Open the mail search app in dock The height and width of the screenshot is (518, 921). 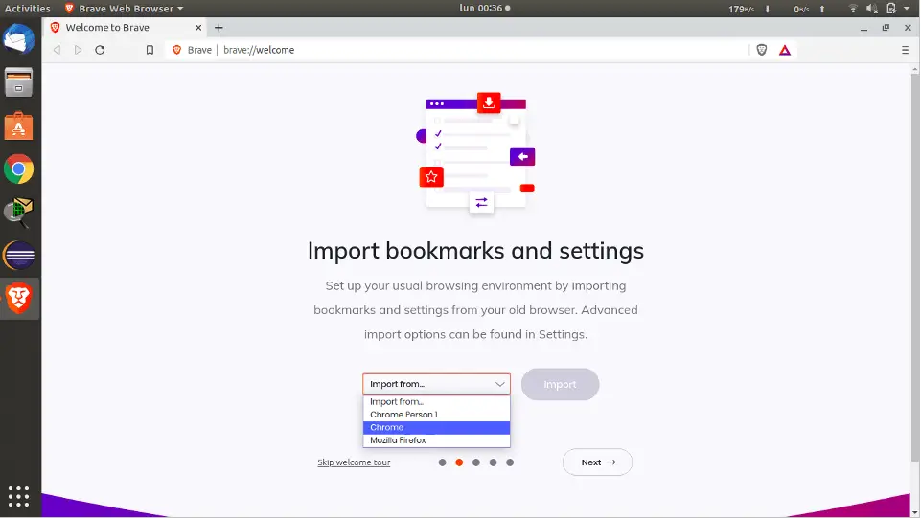[x=19, y=213]
